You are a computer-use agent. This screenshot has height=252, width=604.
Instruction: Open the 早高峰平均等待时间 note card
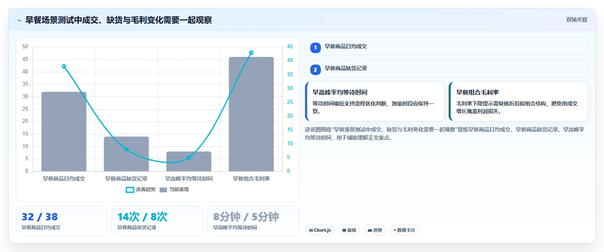[374, 101]
